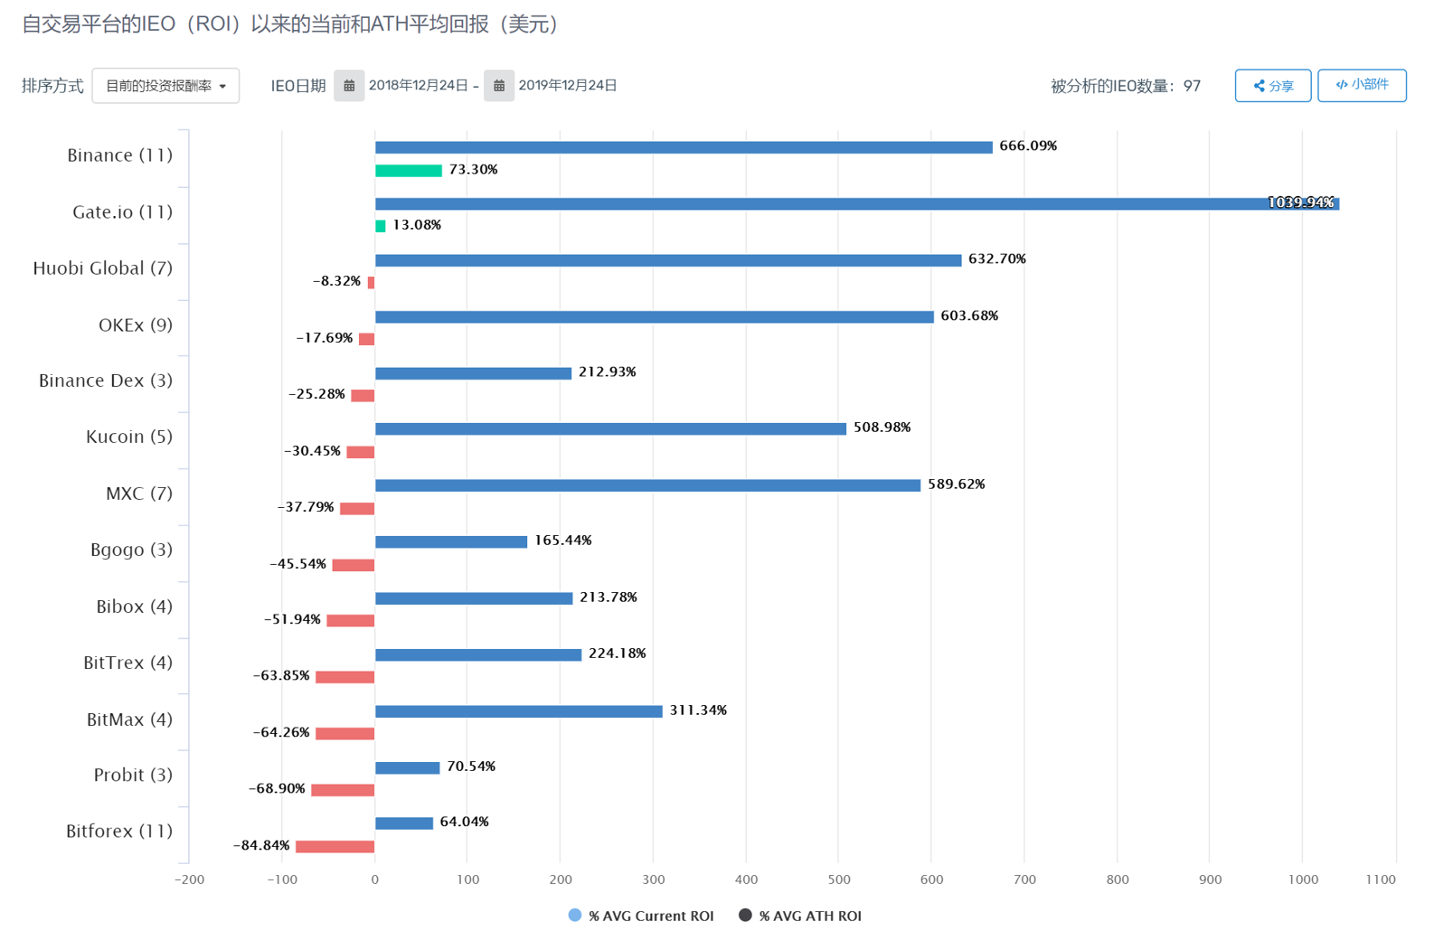Click the Probit 70.54% bar
This screenshot has height=931, width=1434.
point(408,768)
